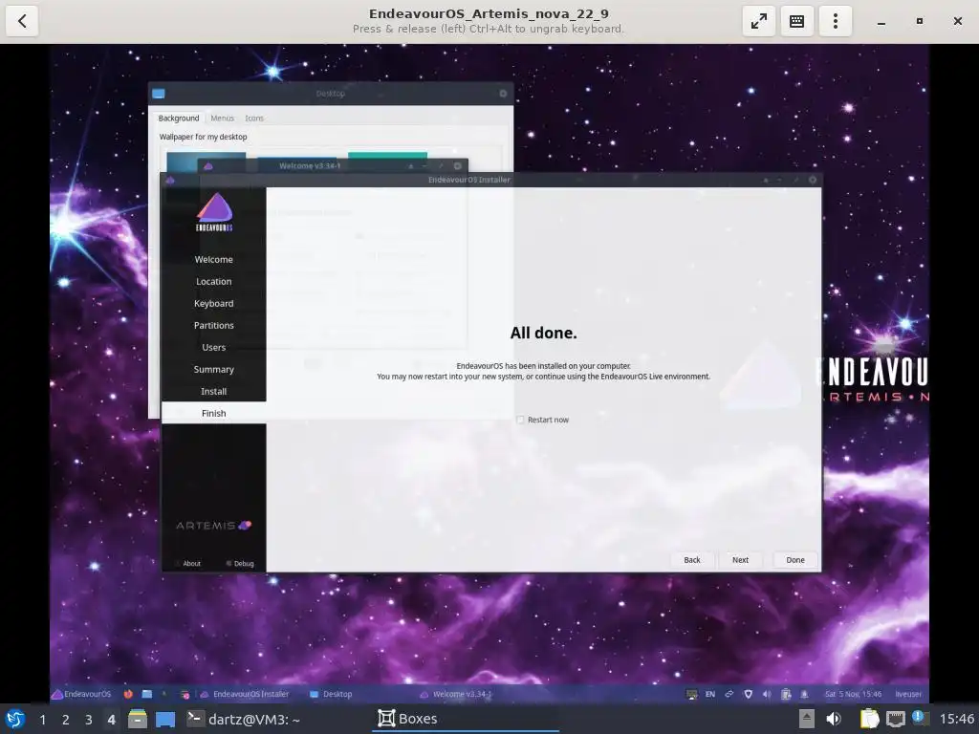
Task: Click the Back button in installer
Action: point(692,560)
